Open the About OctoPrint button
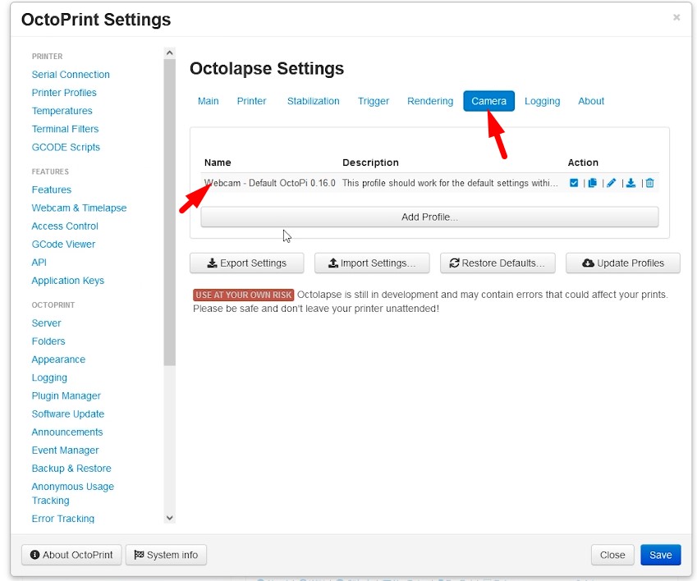Image resolution: width=697 pixels, height=581 pixels. (x=71, y=555)
